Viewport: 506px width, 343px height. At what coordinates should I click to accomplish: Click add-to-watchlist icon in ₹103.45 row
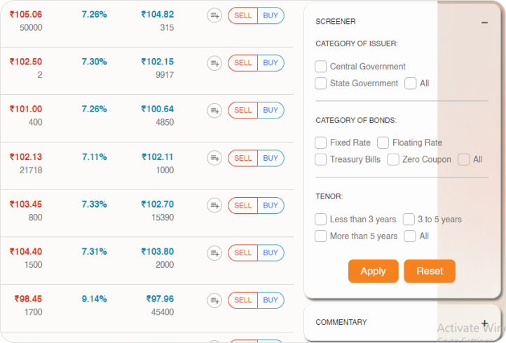(214, 206)
